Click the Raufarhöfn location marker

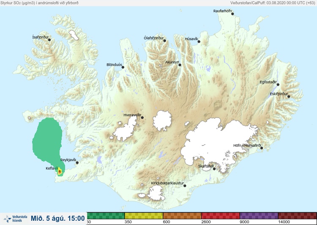click(232, 14)
